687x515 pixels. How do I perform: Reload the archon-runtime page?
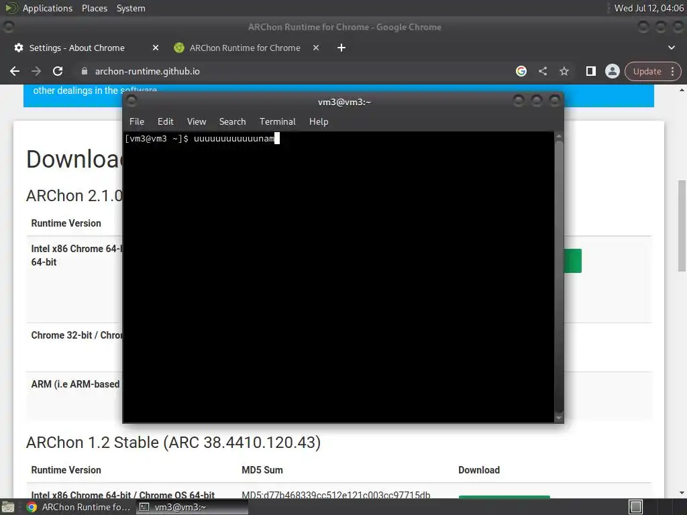pyautogui.click(x=58, y=71)
